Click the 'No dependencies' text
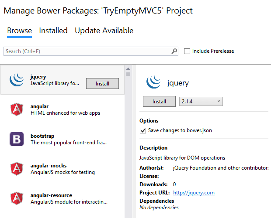 click(x=159, y=208)
